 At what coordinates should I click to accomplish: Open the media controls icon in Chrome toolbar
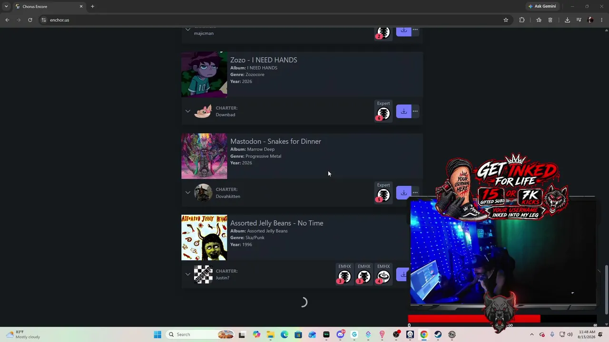[579, 20]
